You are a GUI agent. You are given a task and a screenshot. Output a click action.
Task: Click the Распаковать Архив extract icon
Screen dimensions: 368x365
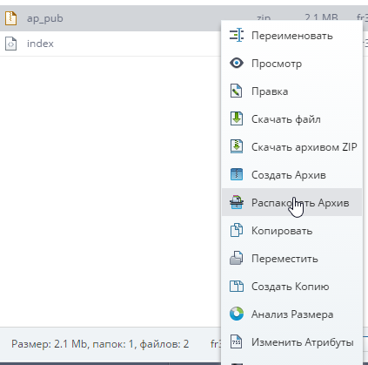coord(237,202)
